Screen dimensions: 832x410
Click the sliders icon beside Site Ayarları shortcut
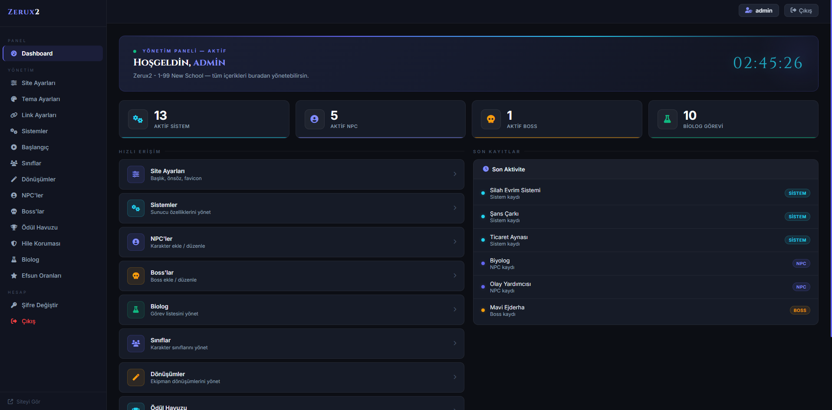point(136,174)
